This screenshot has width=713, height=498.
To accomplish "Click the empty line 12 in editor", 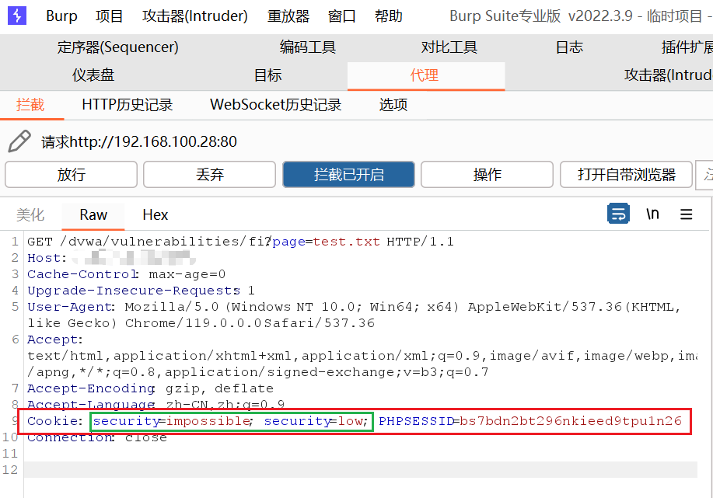I will coord(361,470).
